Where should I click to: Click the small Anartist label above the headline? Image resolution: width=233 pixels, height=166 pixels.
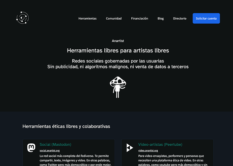tap(118, 41)
